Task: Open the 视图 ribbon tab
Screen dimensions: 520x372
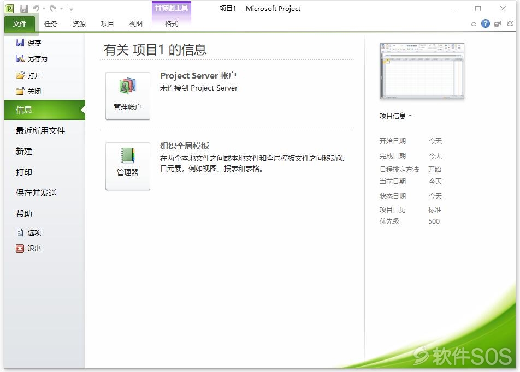Action: pyautogui.click(x=135, y=24)
